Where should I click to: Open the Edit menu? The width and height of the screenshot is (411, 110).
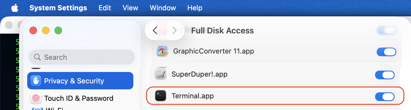pyautogui.click(x=105, y=8)
